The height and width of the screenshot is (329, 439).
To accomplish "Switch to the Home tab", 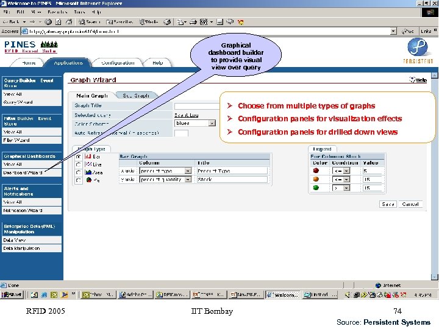I will (x=29, y=63).
